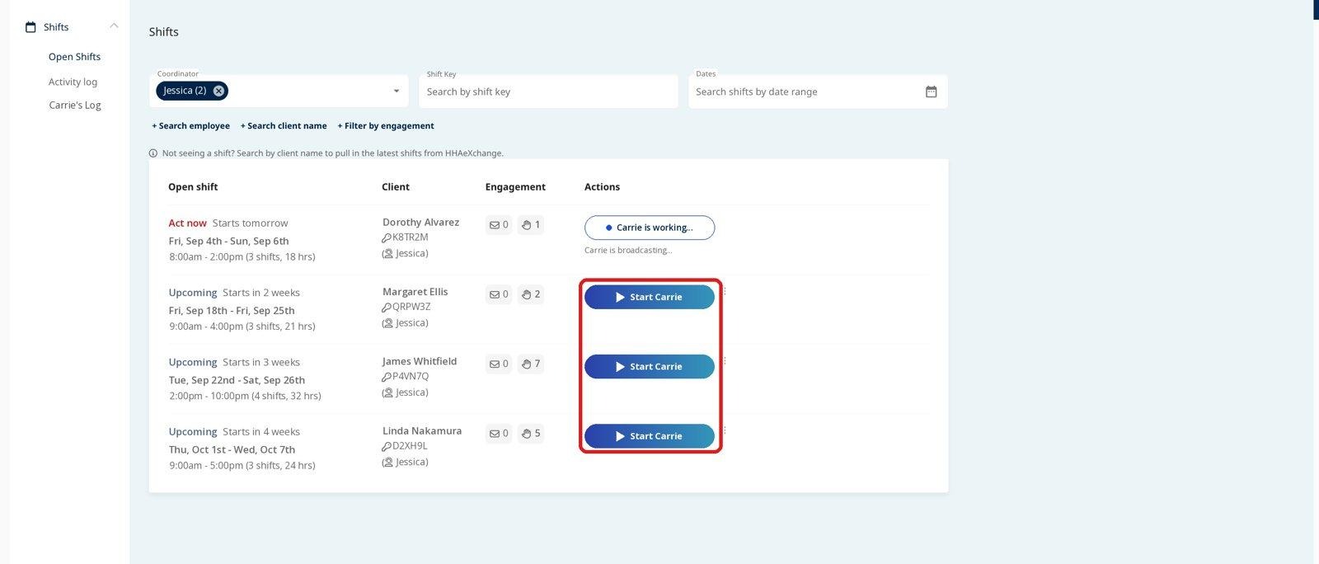1319x564 pixels.
Task: Remove the Jessica (2) coordinator chip
Action: click(x=218, y=91)
